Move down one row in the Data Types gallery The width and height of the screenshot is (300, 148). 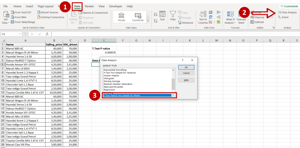(x=148, y=17)
